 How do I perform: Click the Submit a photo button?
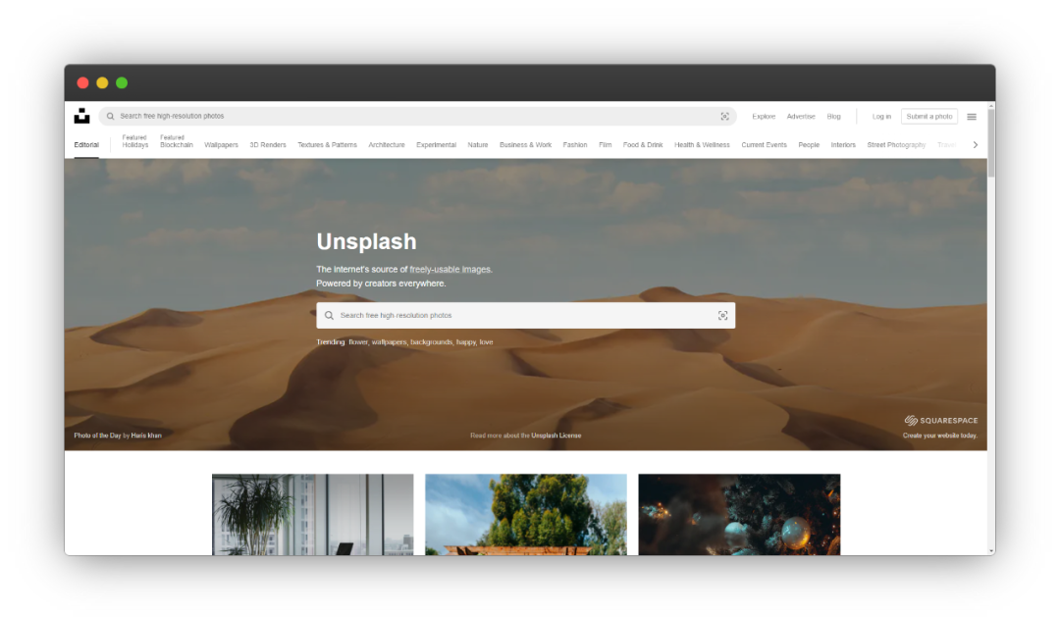click(928, 116)
